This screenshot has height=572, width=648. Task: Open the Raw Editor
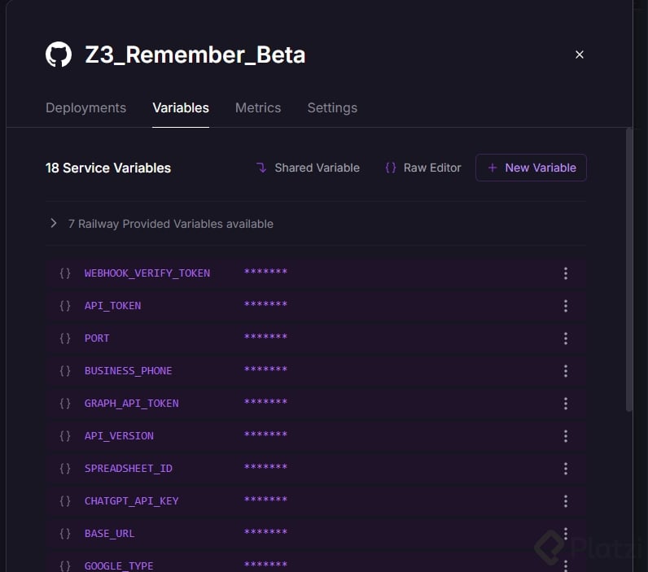click(423, 168)
